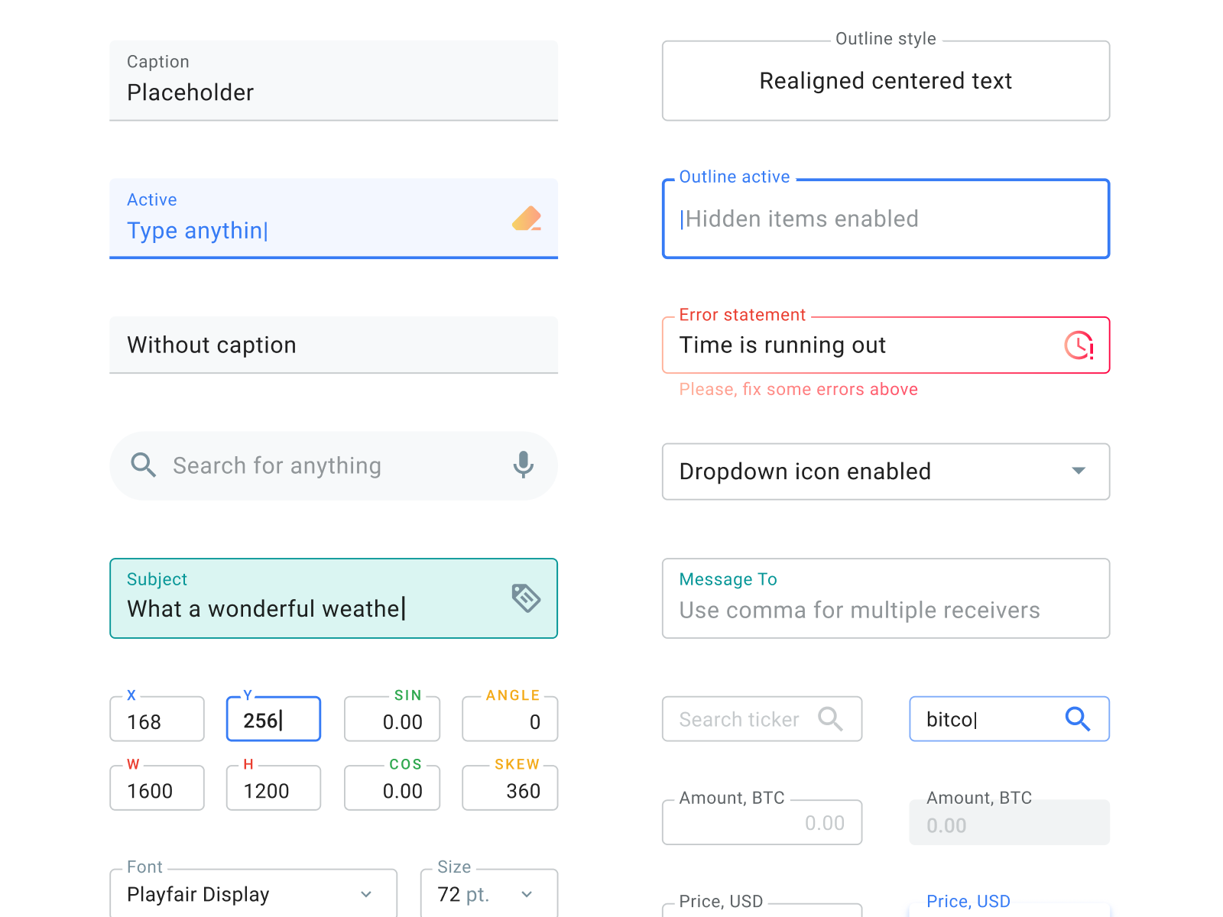Viewport: 1223px width, 917px height.
Task: Click the dropdown arrow on Dropdown icon enabled
Action: 1079,471
